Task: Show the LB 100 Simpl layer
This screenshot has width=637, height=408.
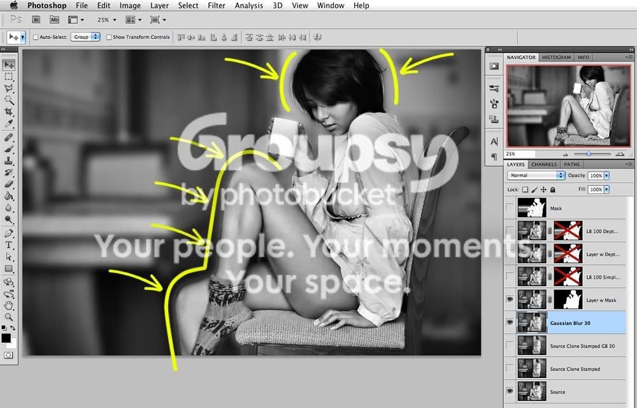Action: (510, 277)
